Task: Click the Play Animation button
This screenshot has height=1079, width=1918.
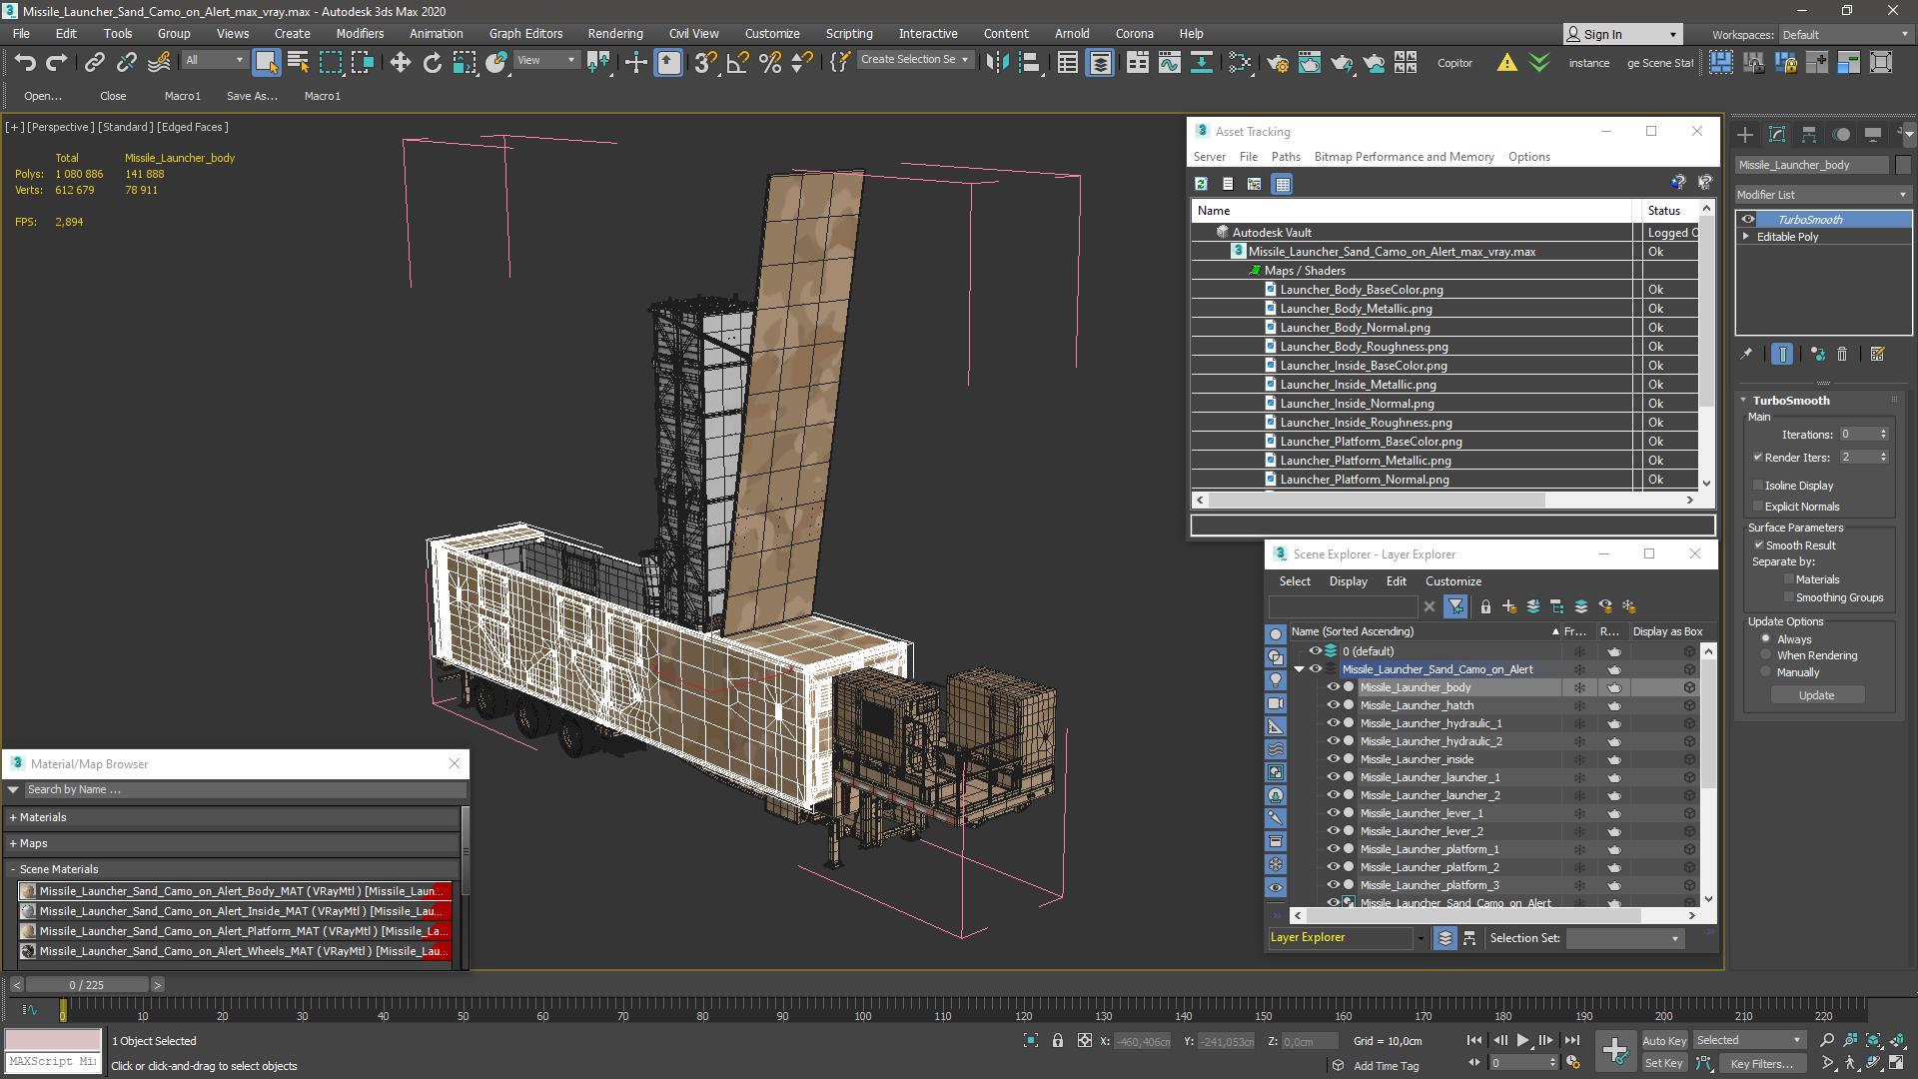Action: click(x=1522, y=1041)
